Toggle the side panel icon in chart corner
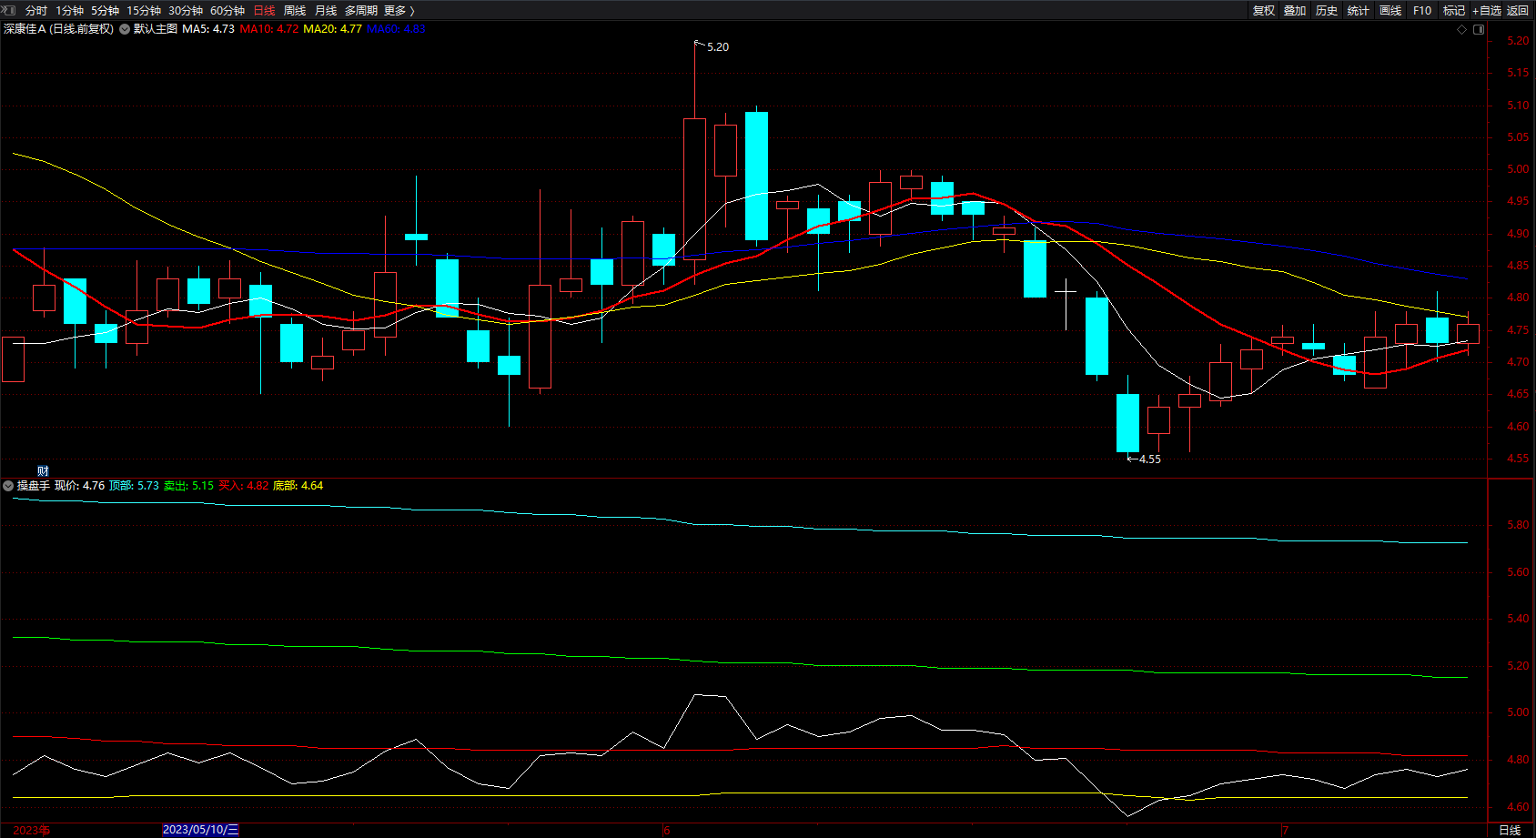 1479,30
